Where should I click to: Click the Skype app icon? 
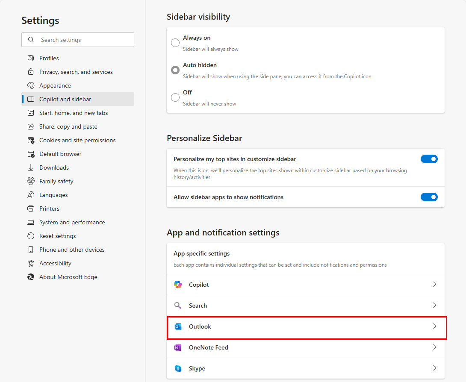tap(178, 368)
